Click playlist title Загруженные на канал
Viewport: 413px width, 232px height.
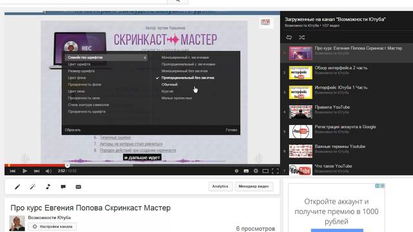pyautogui.click(x=335, y=19)
